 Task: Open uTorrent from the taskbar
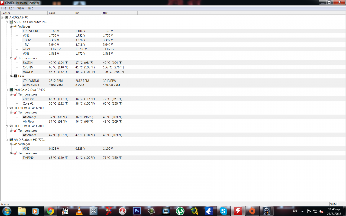180,211
